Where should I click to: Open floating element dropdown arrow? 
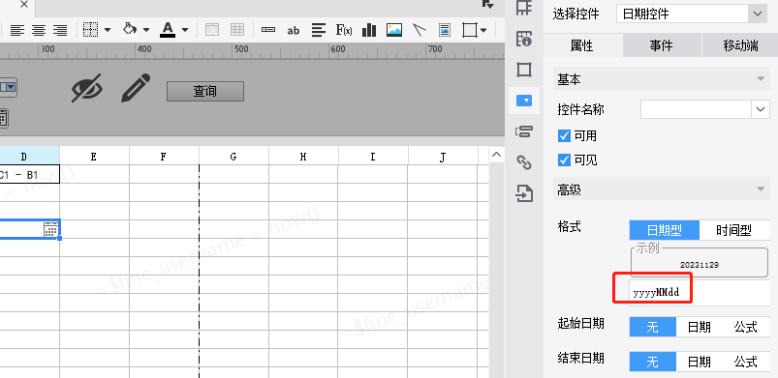pos(483,30)
